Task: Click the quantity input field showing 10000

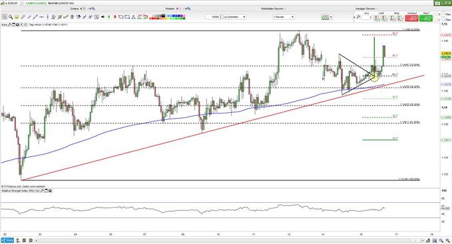Action: point(213,17)
